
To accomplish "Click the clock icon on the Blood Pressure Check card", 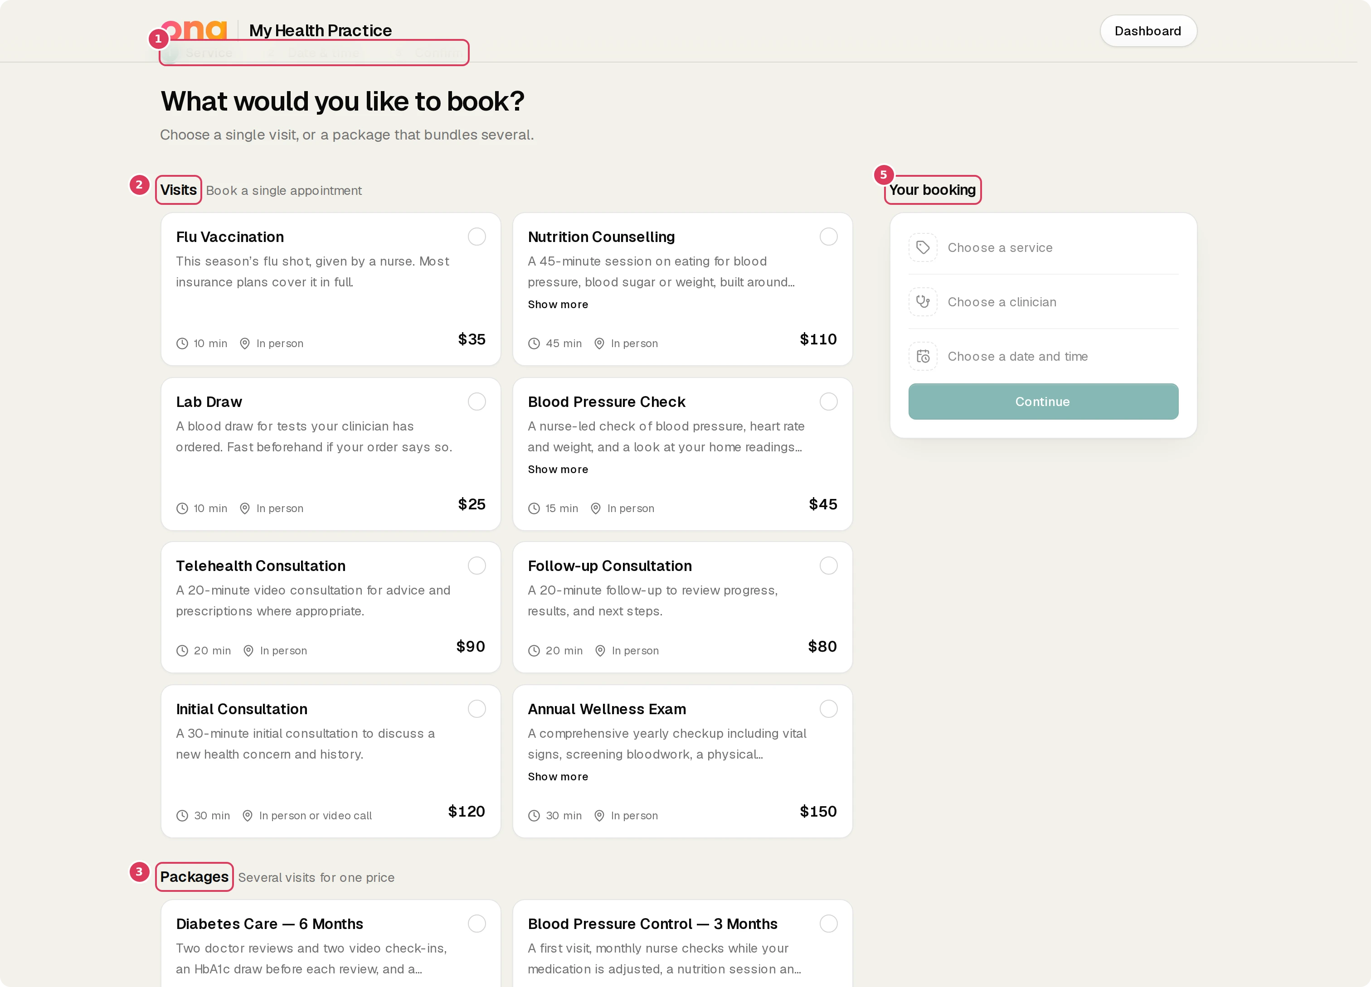I will tap(534, 508).
